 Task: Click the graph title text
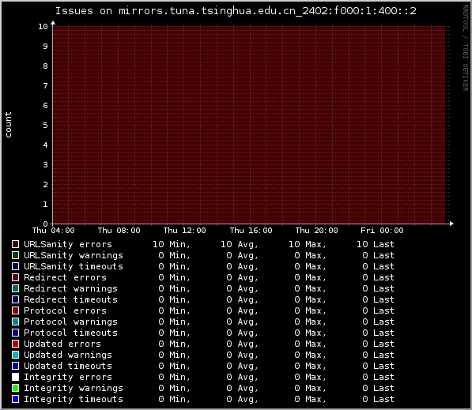pos(236,11)
